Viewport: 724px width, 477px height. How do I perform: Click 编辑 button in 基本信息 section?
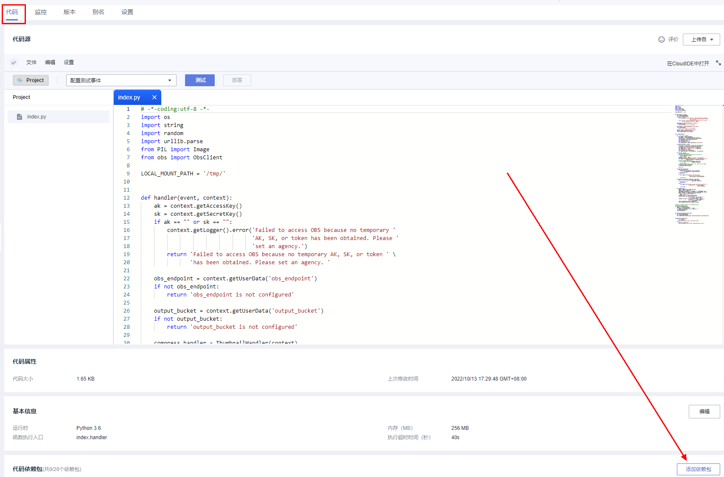(704, 412)
